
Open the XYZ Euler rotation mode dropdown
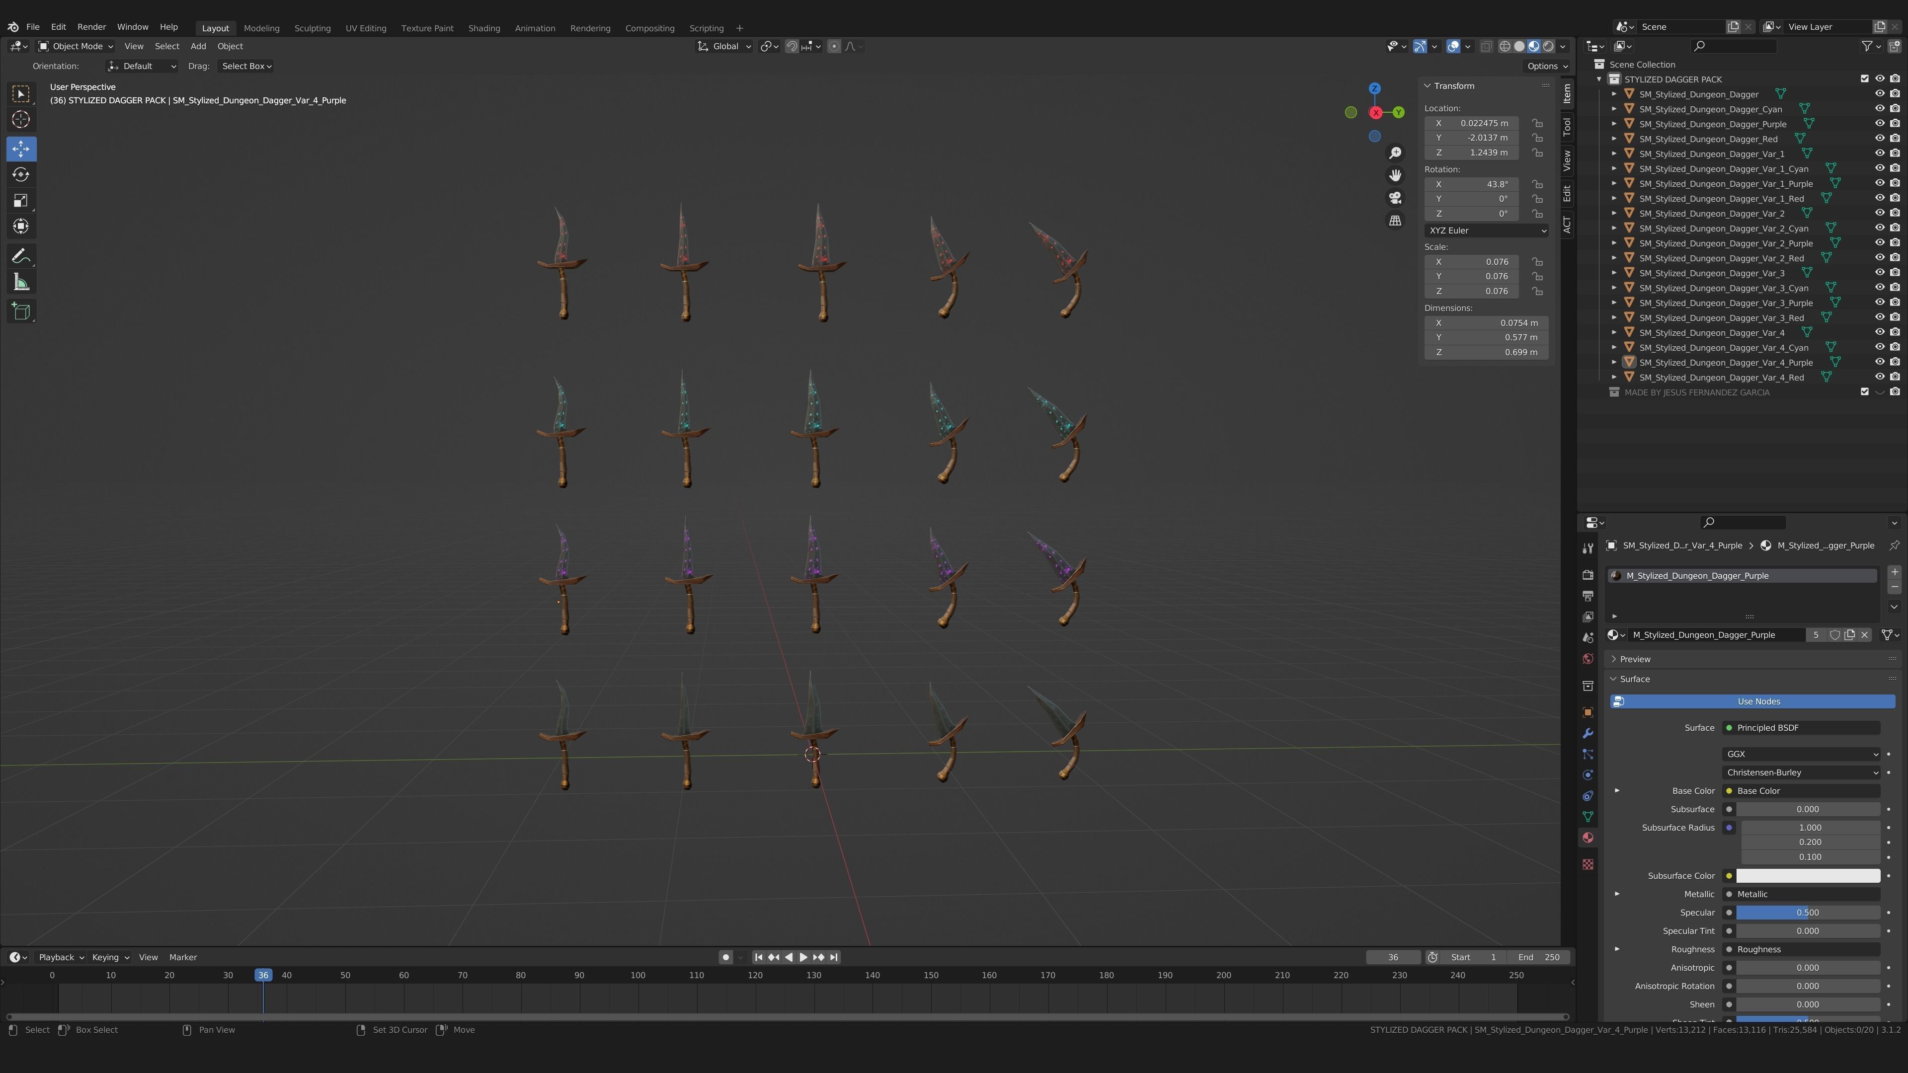pos(1486,230)
